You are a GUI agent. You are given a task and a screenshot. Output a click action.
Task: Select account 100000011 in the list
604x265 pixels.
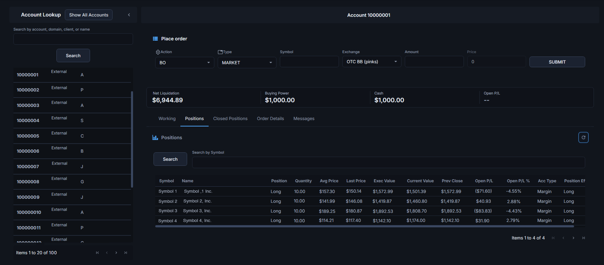click(72, 228)
